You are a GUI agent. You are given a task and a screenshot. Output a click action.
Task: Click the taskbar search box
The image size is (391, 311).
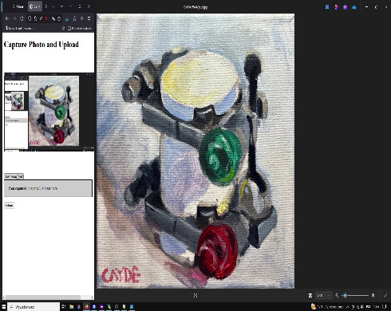(x=34, y=307)
